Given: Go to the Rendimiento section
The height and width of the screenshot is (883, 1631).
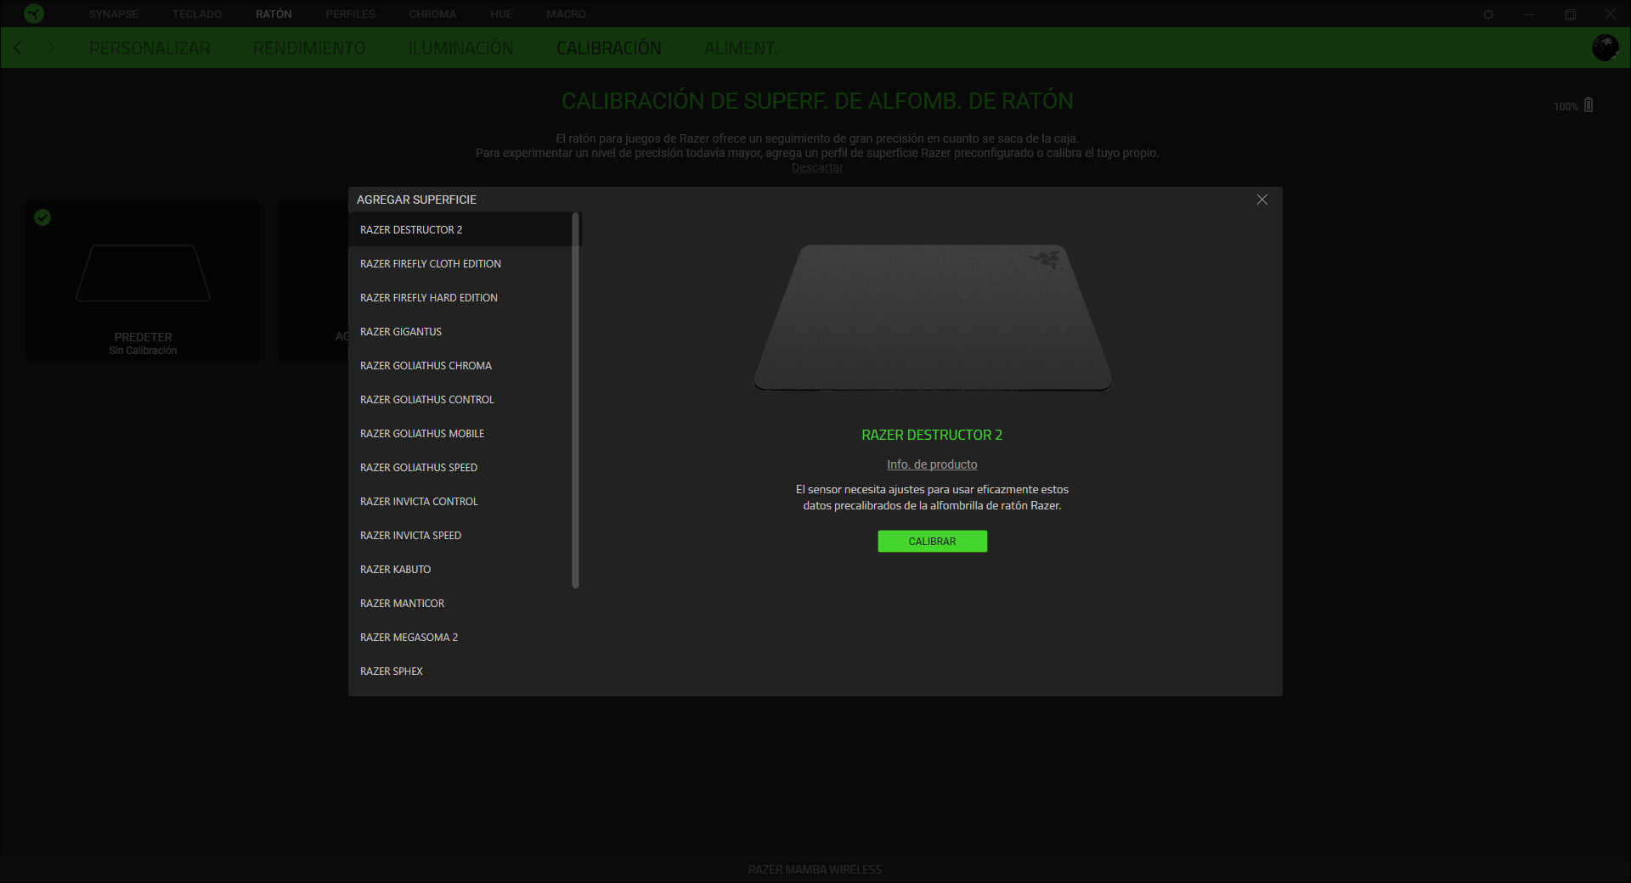Looking at the screenshot, I should coord(309,48).
